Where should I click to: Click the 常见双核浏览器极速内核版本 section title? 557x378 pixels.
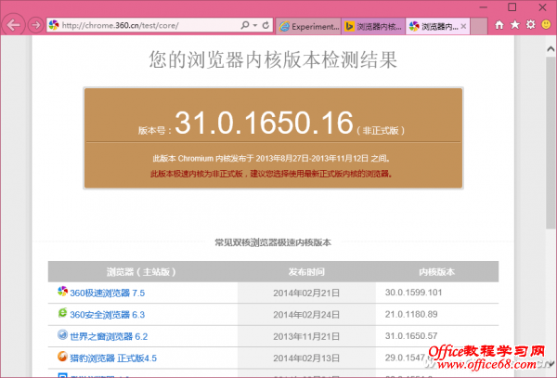coord(273,242)
